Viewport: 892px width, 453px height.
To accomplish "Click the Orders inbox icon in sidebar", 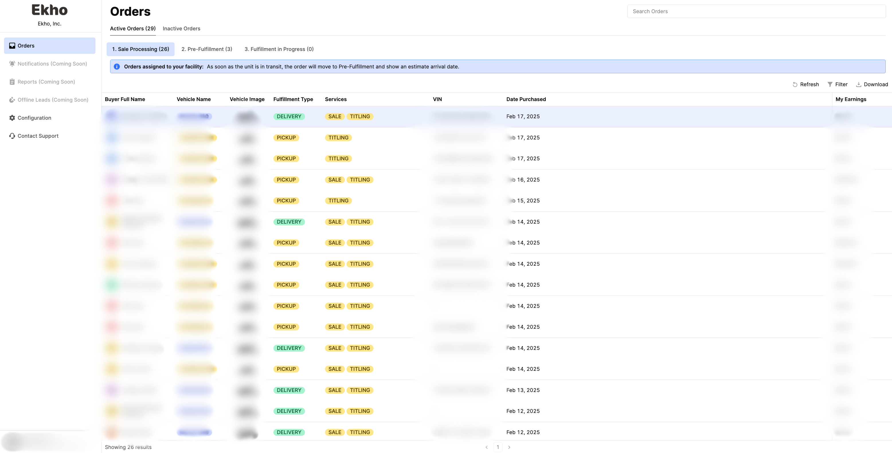I will pyautogui.click(x=12, y=46).
